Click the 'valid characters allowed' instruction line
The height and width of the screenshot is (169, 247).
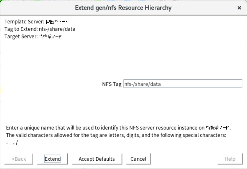[116, 135]
